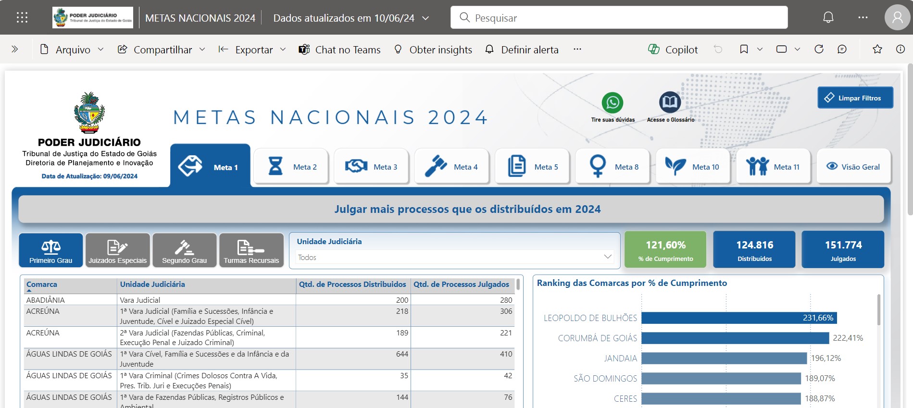The height and width of the screenshot is (408, 913).
Task: Open the comments icon
Action: (842, 49)
